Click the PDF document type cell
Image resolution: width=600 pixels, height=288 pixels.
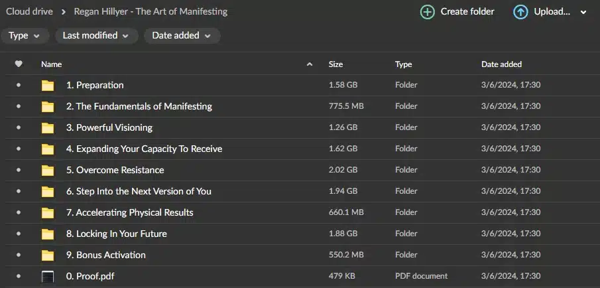coord(421,276)
